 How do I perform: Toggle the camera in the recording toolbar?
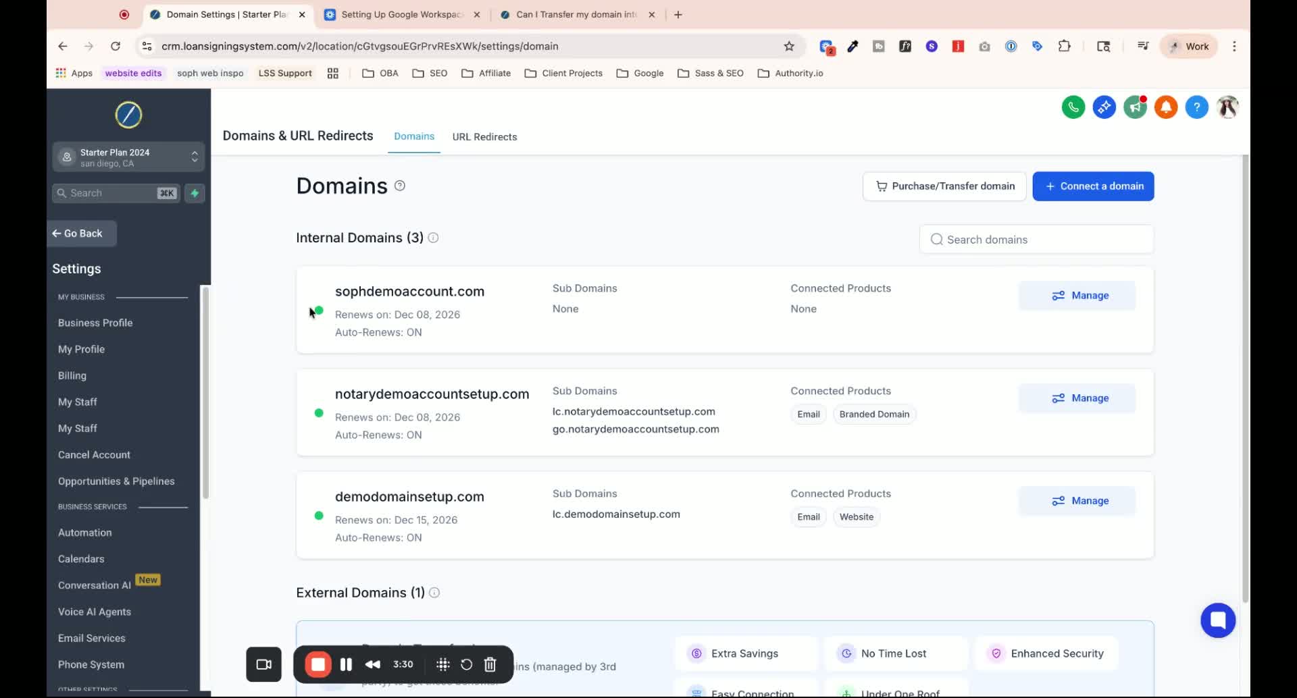263,664
